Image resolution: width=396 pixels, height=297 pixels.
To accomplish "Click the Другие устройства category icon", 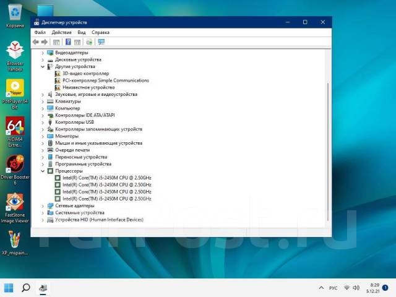I will pyautogui.click(x=50, y=67).
